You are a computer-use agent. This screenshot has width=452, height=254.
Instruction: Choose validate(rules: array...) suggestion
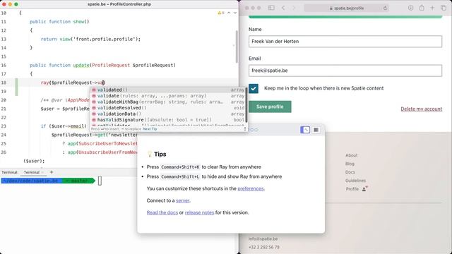tap(168, 96)
